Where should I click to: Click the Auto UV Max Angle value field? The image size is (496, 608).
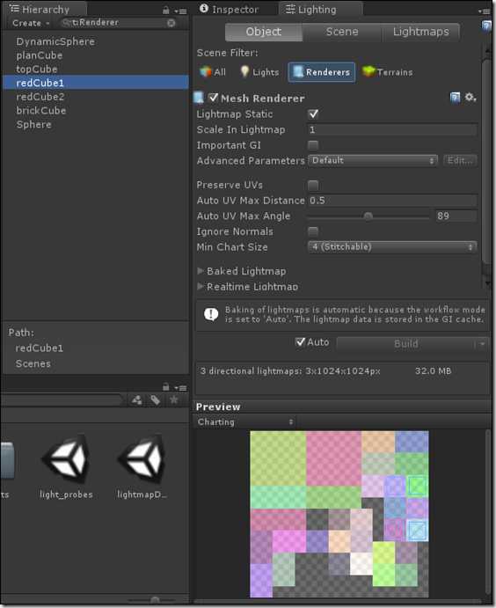(456, 216)
